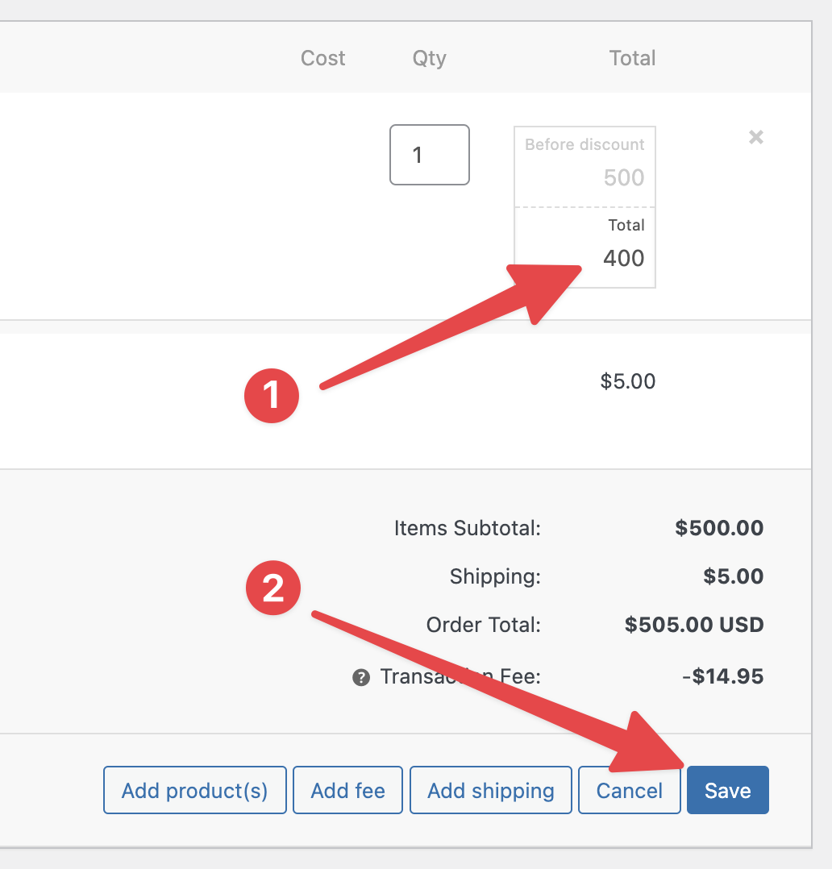Image resolution: width=832 pixels, height=869 pixels.
Task: Click the Qty column header
Action: pos(428,58)
